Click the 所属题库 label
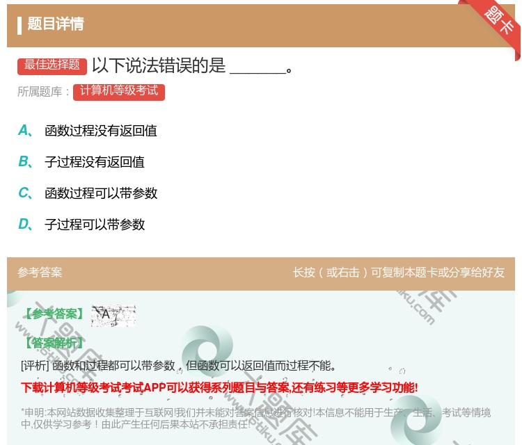This screenshot has height=445, width=522. (x=43, y=92)
